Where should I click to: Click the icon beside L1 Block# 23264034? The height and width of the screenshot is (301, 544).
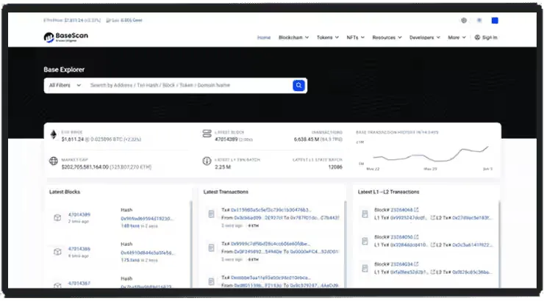pos(365,268)
